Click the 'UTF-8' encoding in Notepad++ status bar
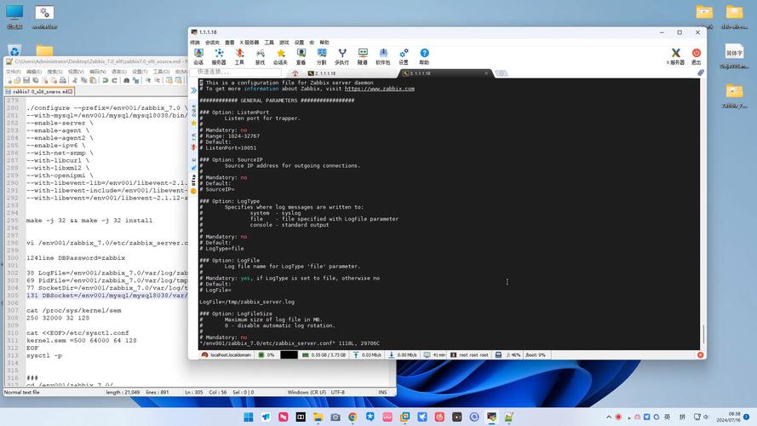757x426 pixels. pyautogui.click(x=338, y=393)
